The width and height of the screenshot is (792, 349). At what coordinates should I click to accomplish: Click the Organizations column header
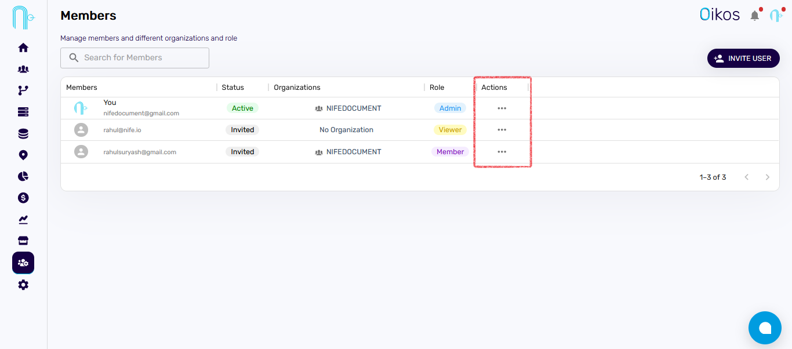pyautogui.click(x=297, y=88)
